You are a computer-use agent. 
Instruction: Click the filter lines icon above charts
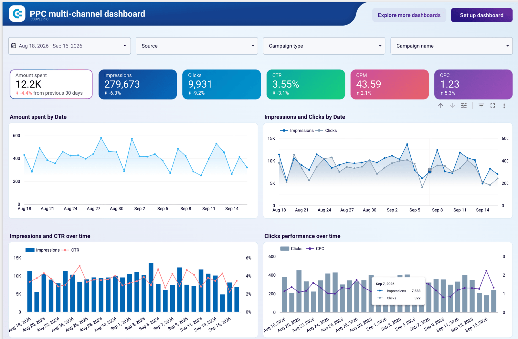[481, 106]
